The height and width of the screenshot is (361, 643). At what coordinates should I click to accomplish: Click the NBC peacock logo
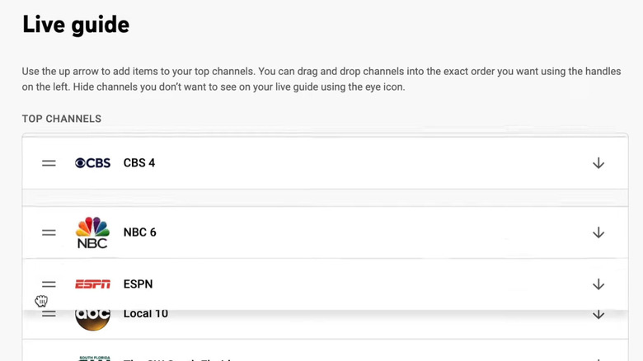92,232
